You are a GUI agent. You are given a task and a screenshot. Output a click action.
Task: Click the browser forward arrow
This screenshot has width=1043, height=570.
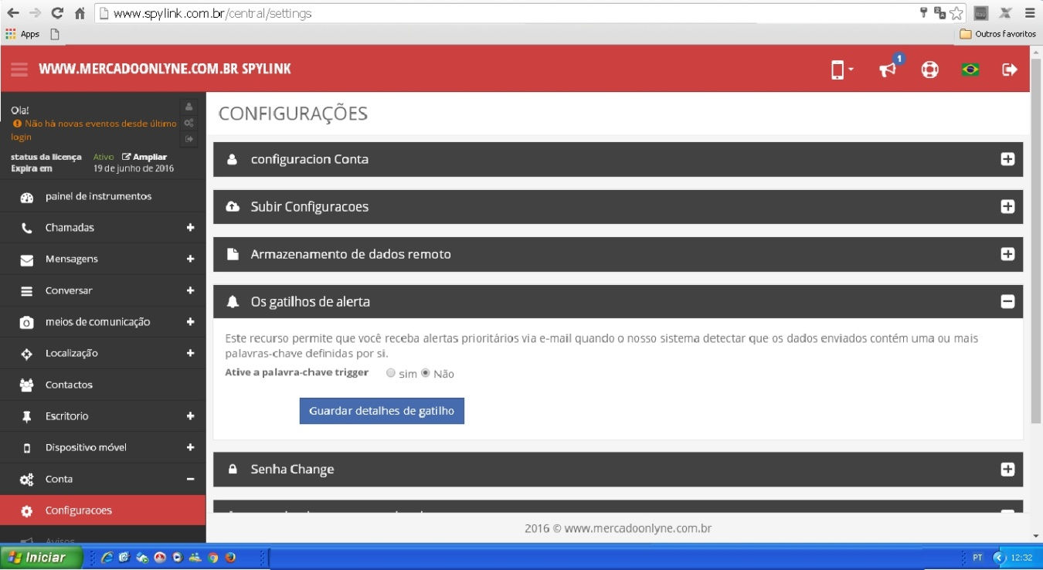click(35, 12)
